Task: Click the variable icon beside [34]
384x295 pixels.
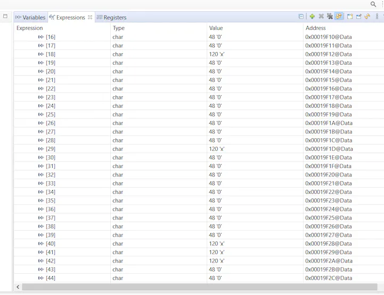Action: click(x=41, y=192)
